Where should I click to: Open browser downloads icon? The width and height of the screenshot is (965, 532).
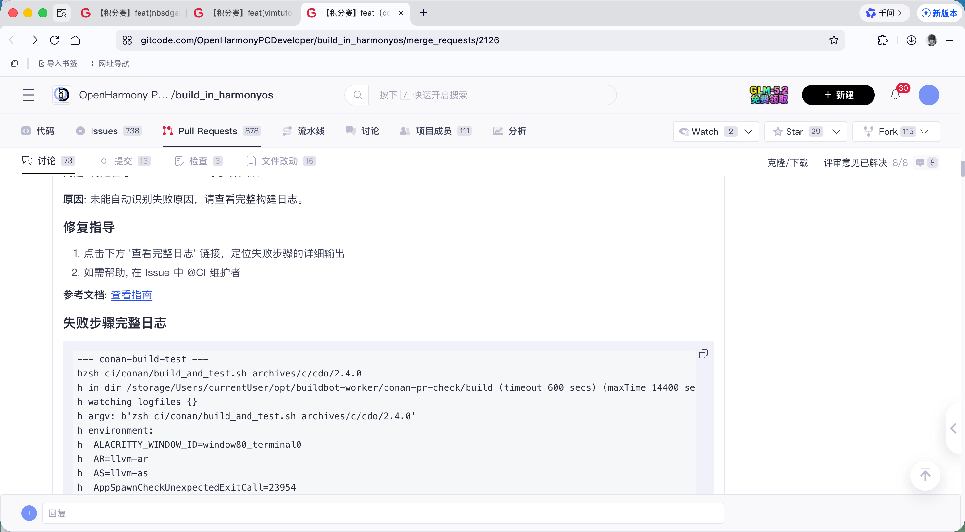(x=911, y=40)
